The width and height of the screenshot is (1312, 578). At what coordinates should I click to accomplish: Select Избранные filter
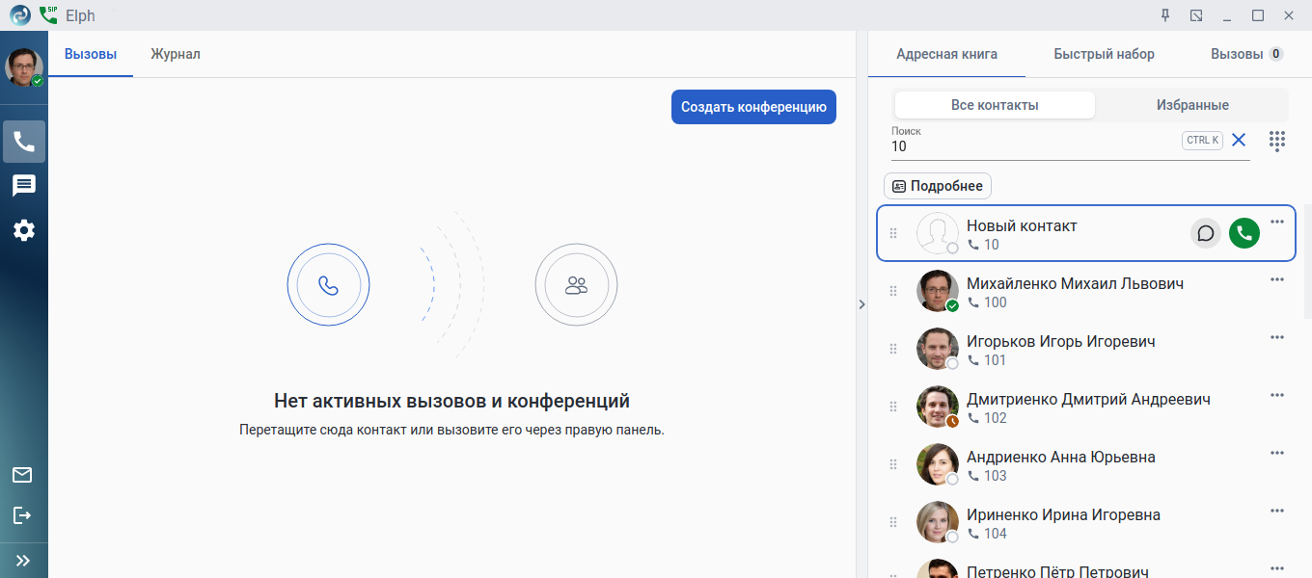1192,105
